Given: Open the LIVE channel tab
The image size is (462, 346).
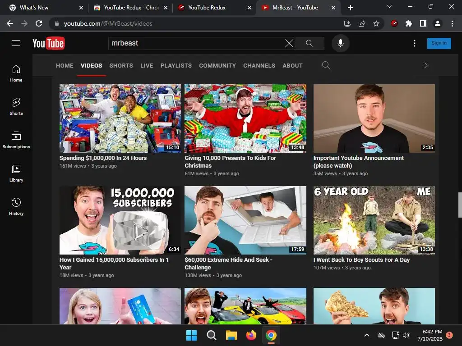Looking at the screenshot, I should tap(147, 66).
